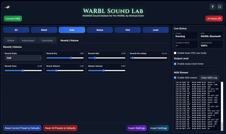Pick the Lead preset

tap(156, 30)
